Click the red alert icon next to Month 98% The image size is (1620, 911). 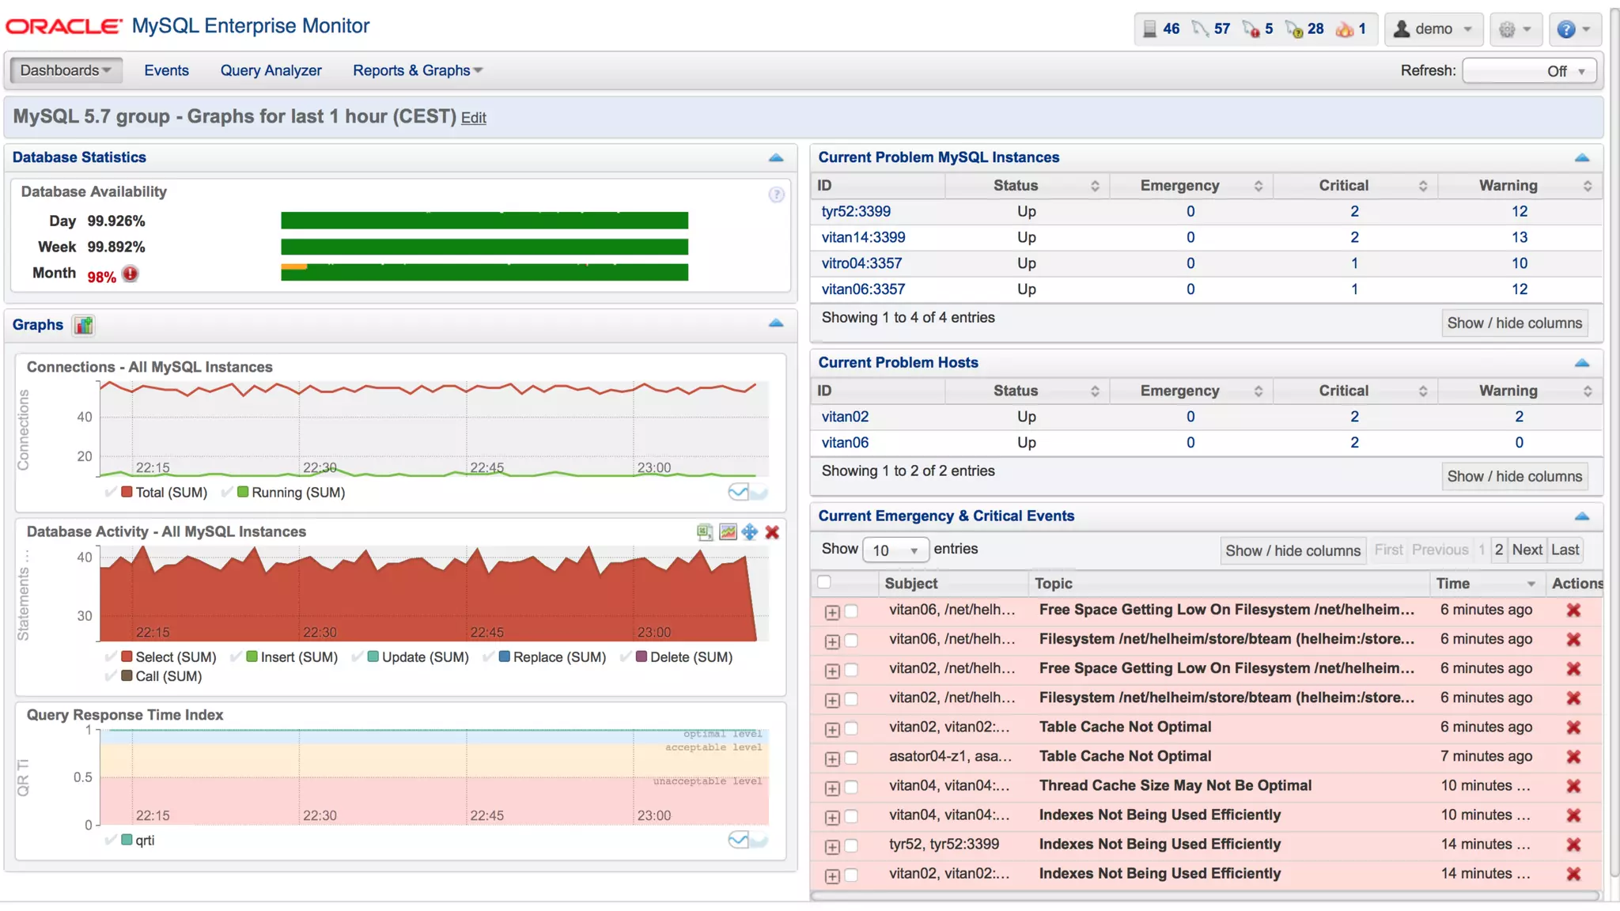click(131, 274)
